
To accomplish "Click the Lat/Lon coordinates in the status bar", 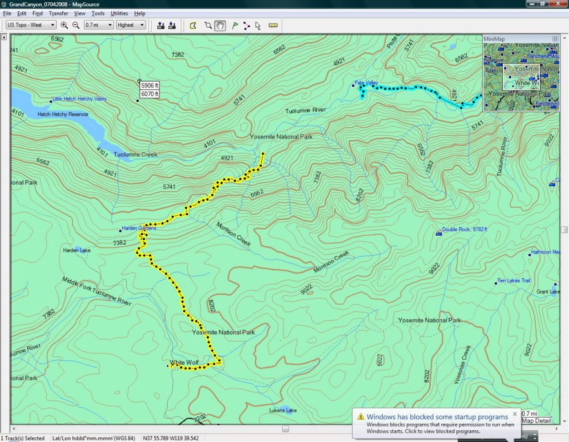I will [x=171, y=438].
